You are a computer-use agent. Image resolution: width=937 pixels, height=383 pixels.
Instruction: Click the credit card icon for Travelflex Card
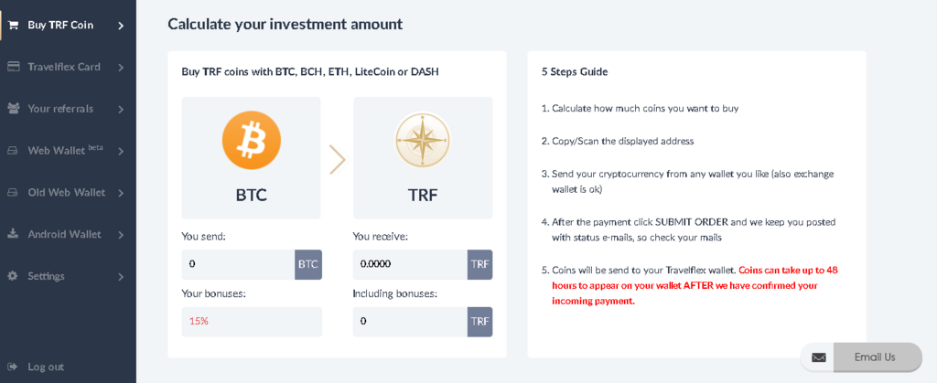(13, 67)
